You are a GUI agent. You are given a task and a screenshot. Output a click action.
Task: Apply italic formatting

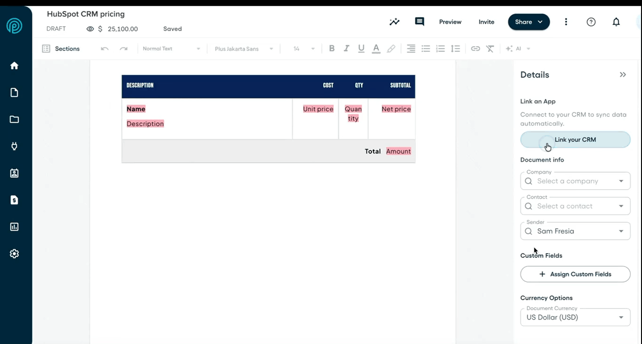pyautogui.click(x=346, y=48)
